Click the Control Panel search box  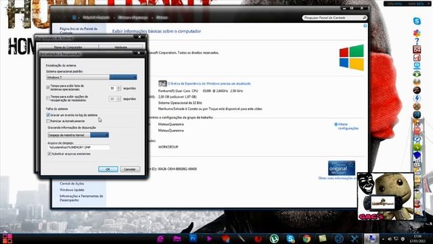(335, 18)
